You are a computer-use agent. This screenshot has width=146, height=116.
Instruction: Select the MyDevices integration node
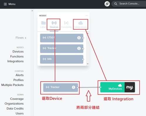(x=118, y=87)
